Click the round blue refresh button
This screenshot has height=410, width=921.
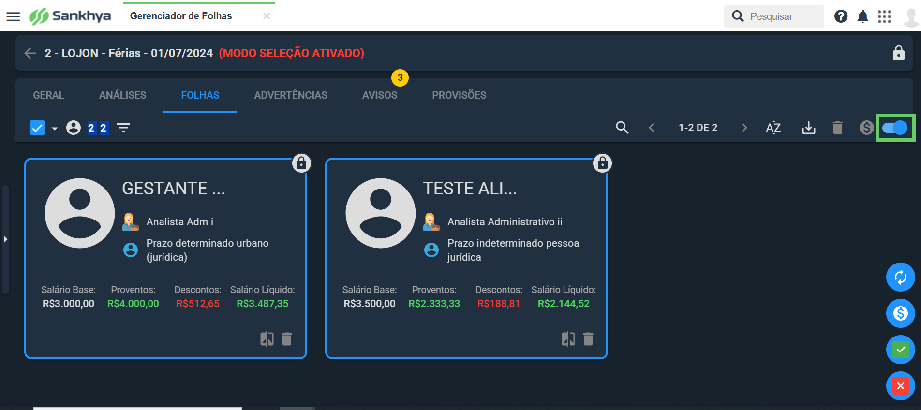pos(900,277)
